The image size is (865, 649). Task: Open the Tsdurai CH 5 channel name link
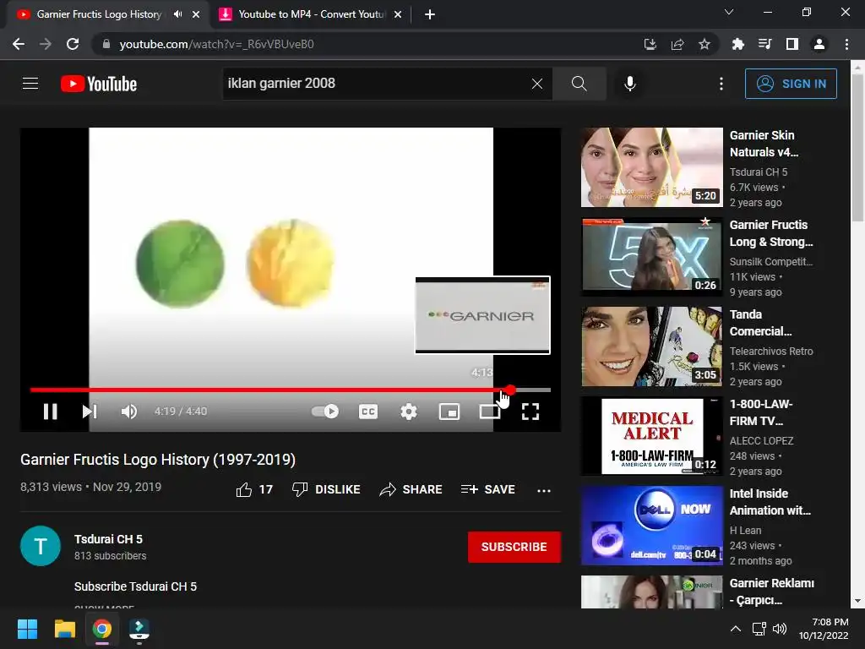(108, 539)
